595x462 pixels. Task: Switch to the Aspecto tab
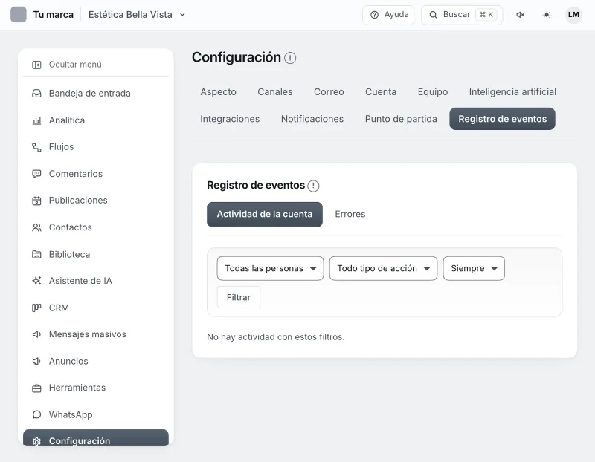click(x=218, y=91)
